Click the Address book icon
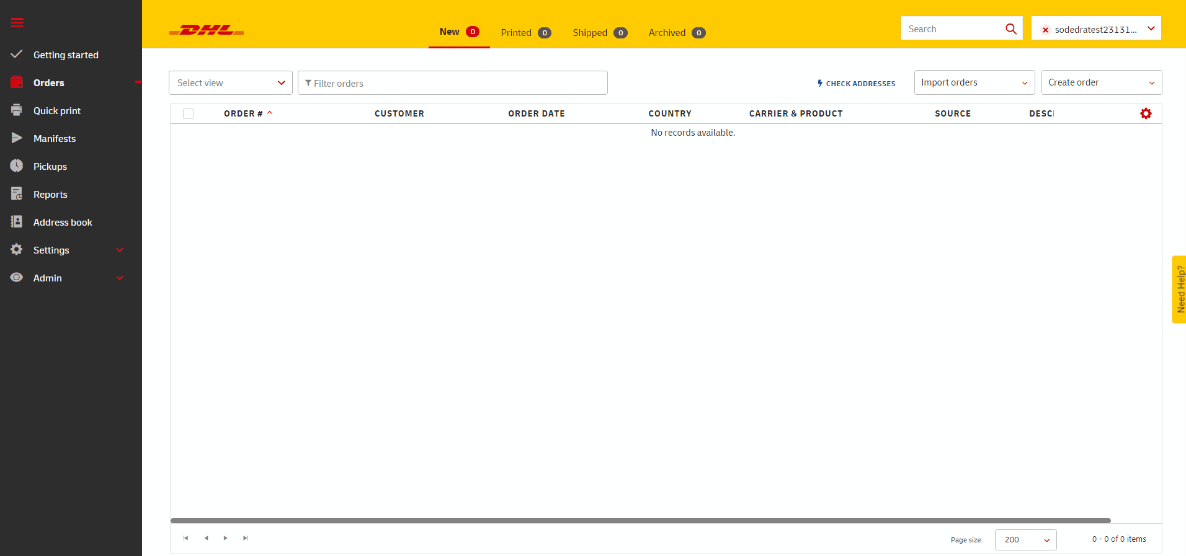 coord(17,221)
